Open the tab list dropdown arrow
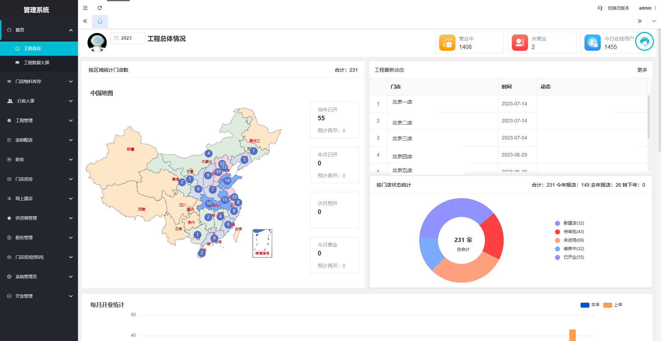This screenshot has height=341, width=661. point(654,21)
